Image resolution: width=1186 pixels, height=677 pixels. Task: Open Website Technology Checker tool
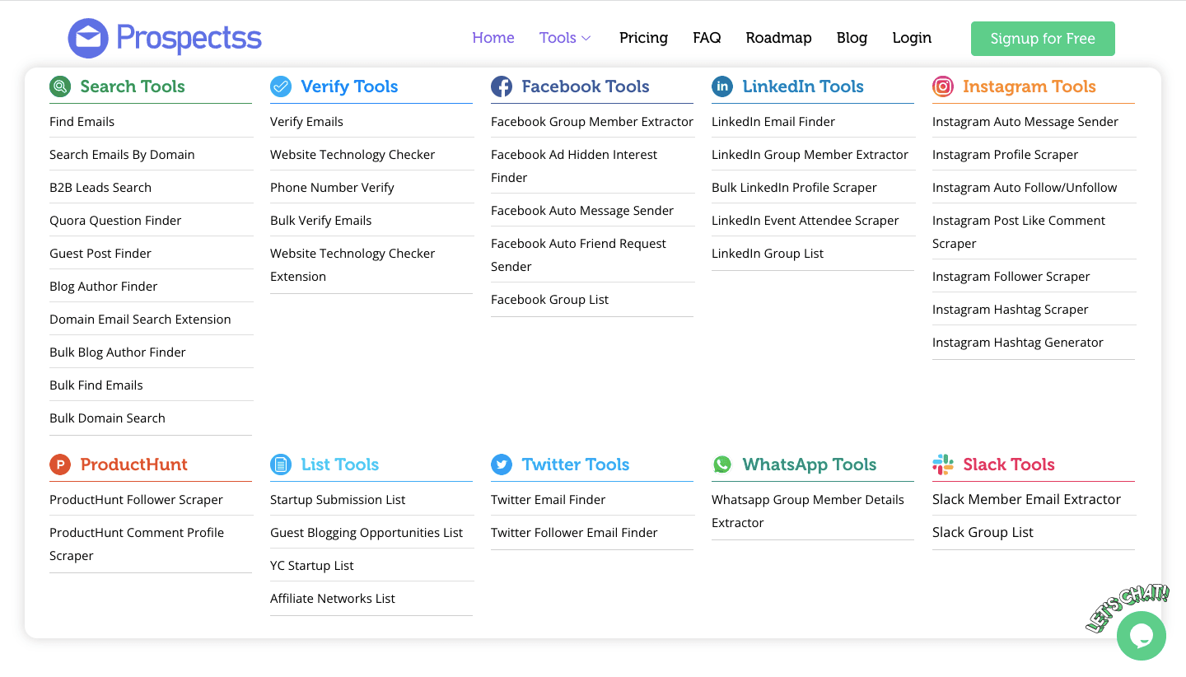[353, 155]
